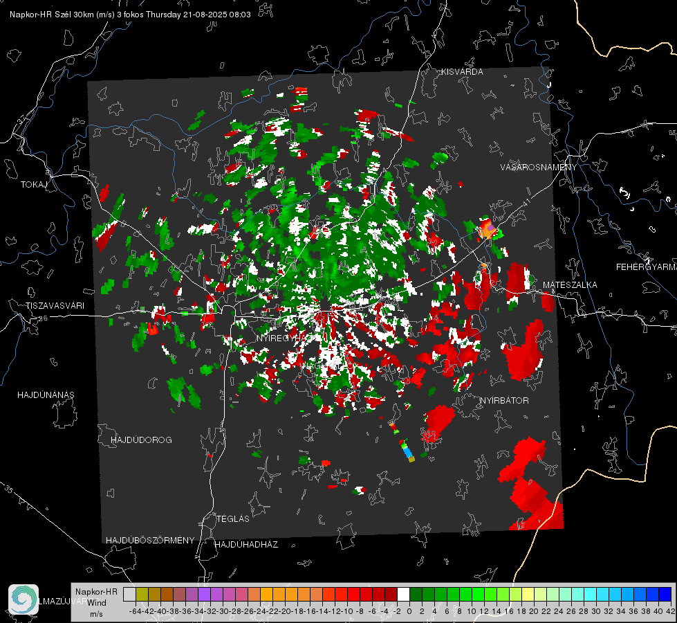
Task: Select the dark green swatch right of 0
Action: [x=416, y=594]
